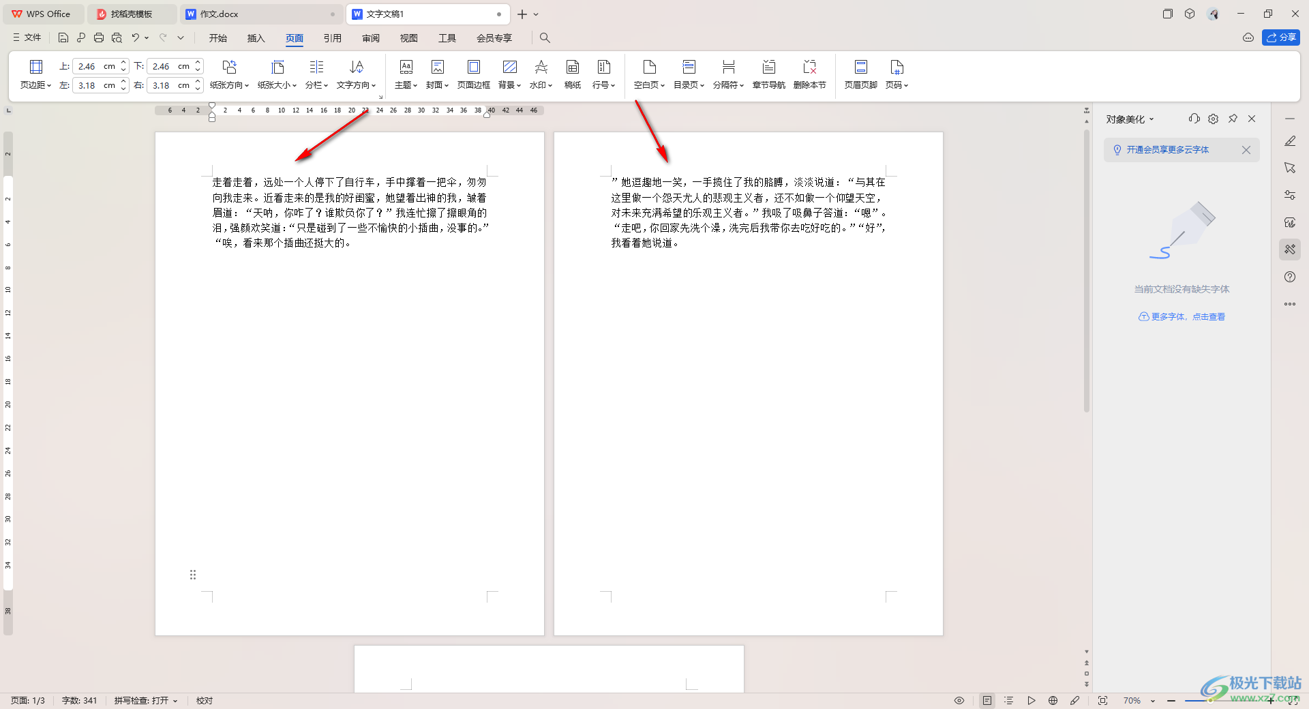
Task: Click the zoom out minus button
Action: pyautogui.click(x=1171, y=701)
